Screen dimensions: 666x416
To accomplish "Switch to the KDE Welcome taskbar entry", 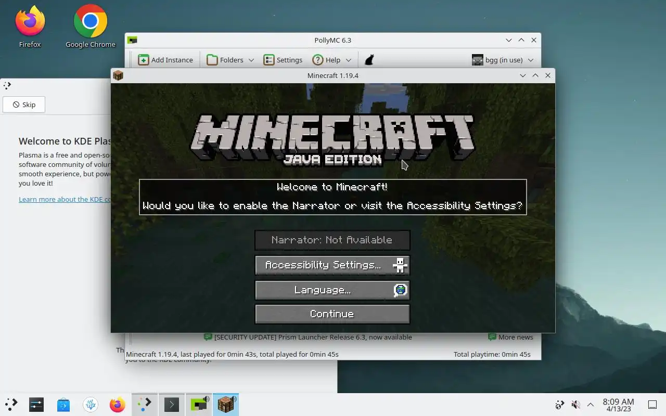I will pyautogui.click(x=145, y=404).
